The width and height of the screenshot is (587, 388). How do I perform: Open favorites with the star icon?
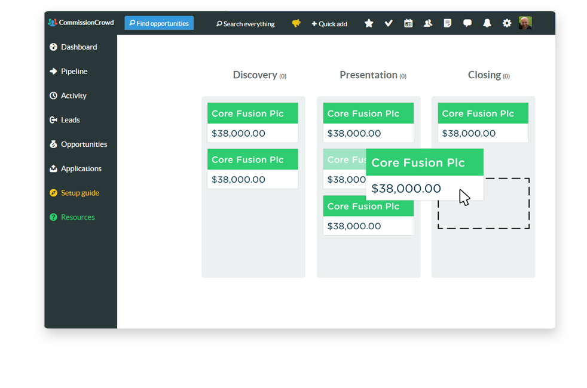click(x=369, y=23)
